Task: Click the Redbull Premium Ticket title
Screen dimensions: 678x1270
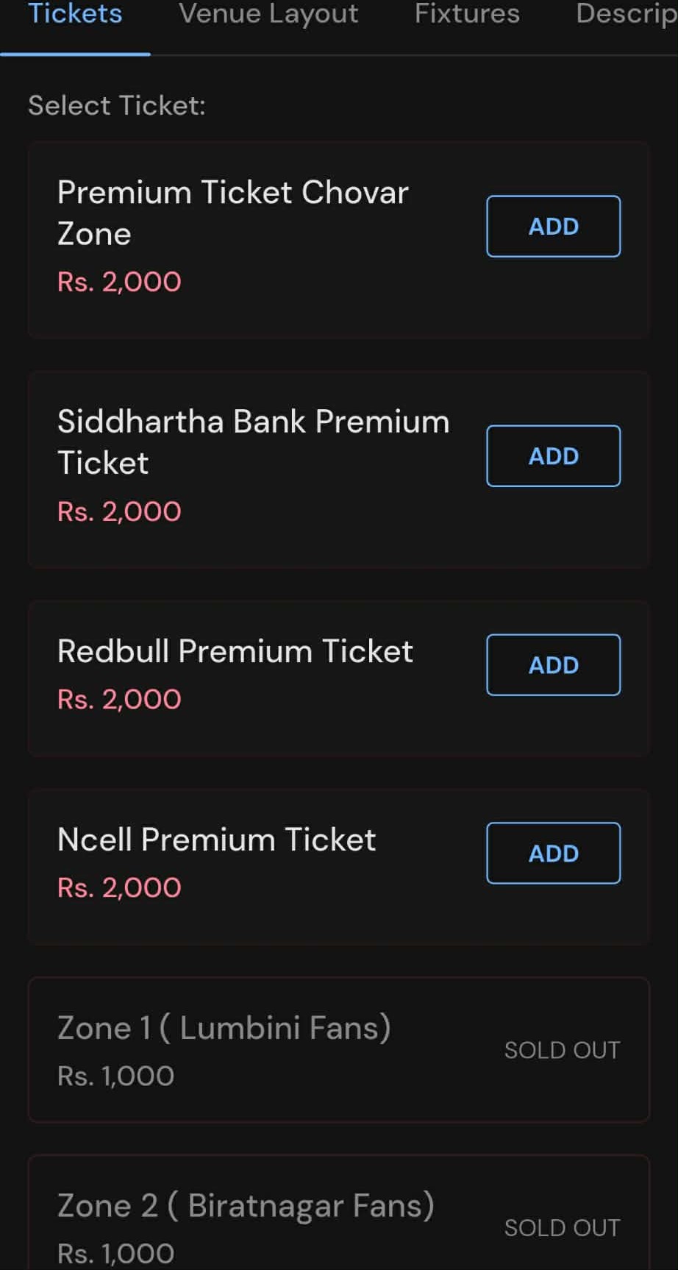Action: point(235,651)
